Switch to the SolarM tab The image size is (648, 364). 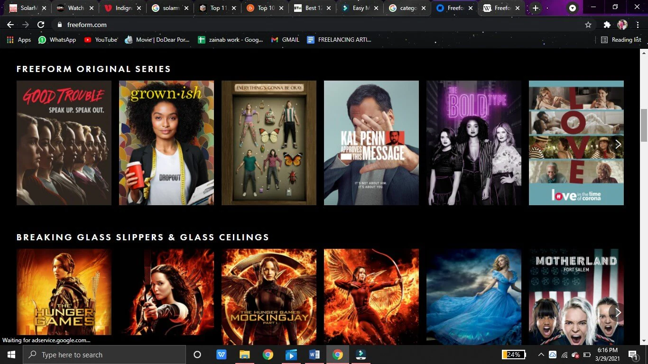click(x=28, y=8)
